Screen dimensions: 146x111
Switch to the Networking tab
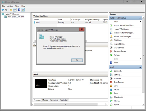54,100
